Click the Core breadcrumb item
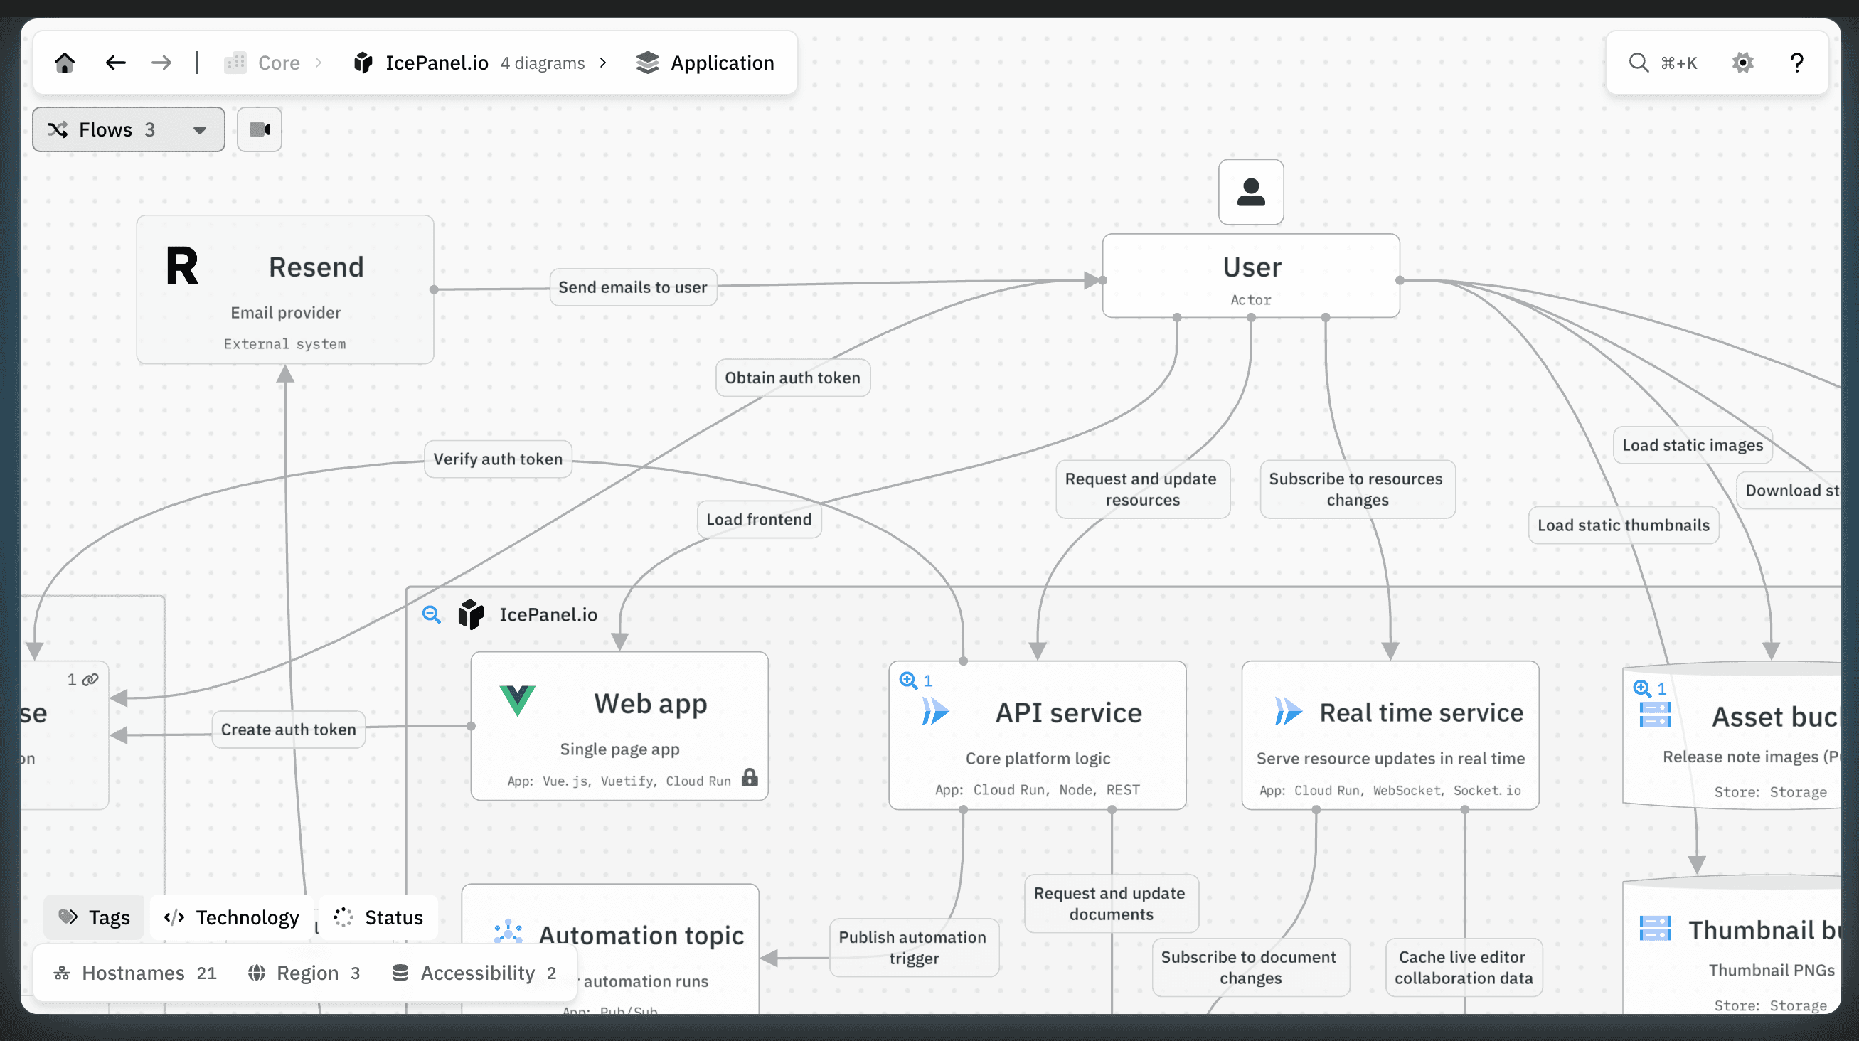The height and width of the screenshot is (1041, 1859). tap(278, 63)
